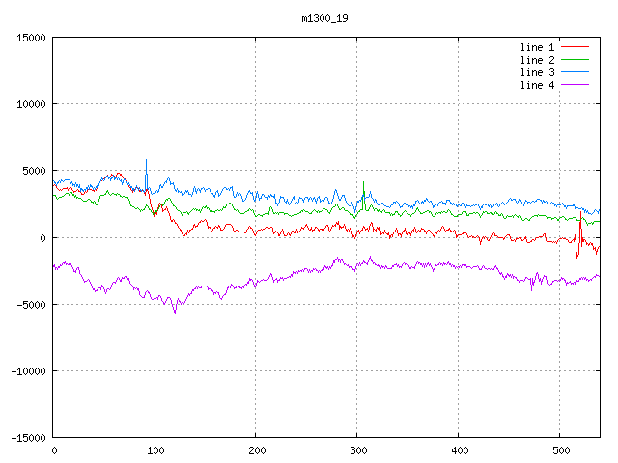Click the chart title m1300_19
The image size is (618, 463).
click(x=325, y=18)
